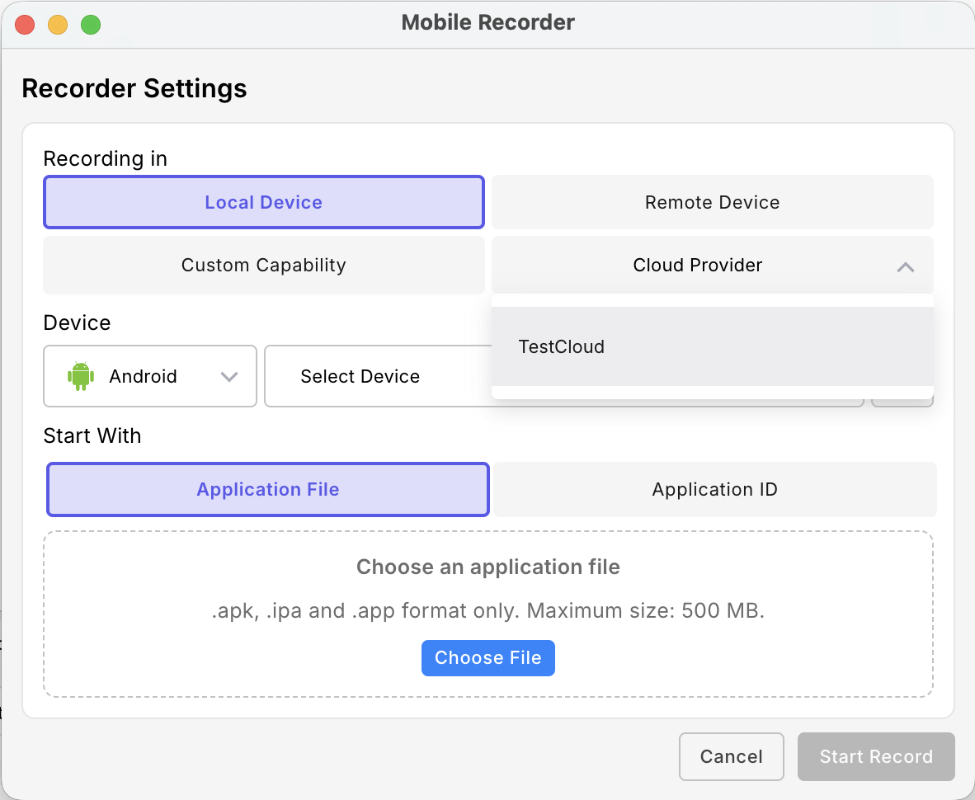Screen dimensions: 975x800
Task: Select the Application File tab
Action: (267, 489)
